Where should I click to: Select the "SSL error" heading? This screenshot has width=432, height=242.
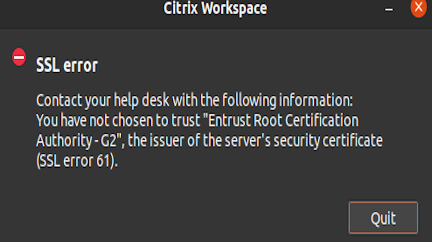click(66, 66)
